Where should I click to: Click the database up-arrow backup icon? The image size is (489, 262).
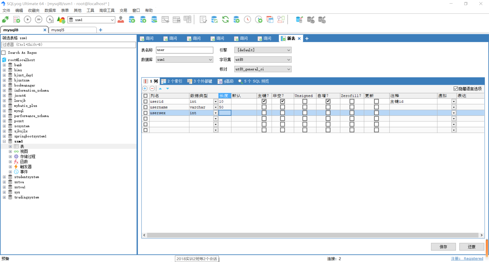point(143,20)
